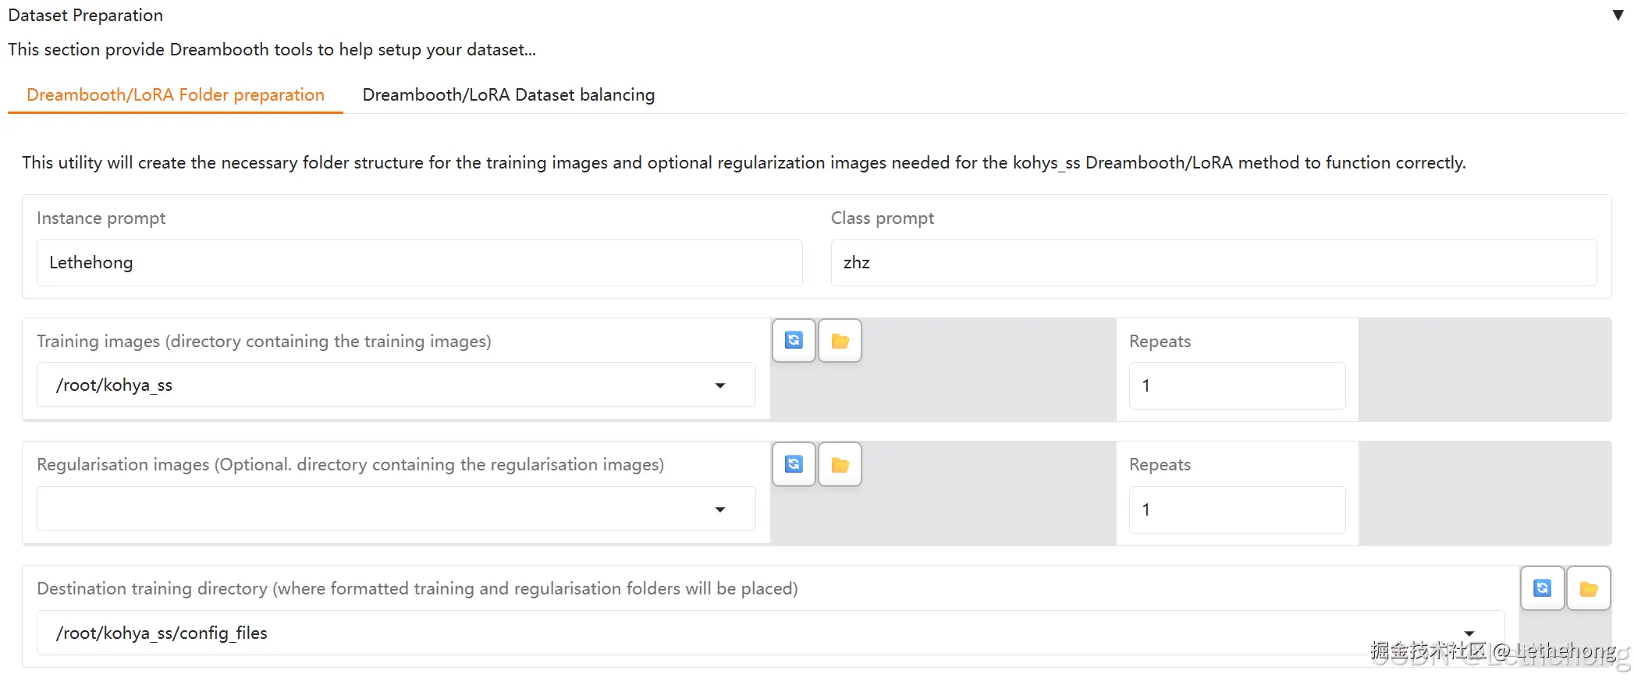Expand the regularisation images directory dropdown
Image resolution: width=1634 pixels, height=681 pixels.
pos(720,509)
